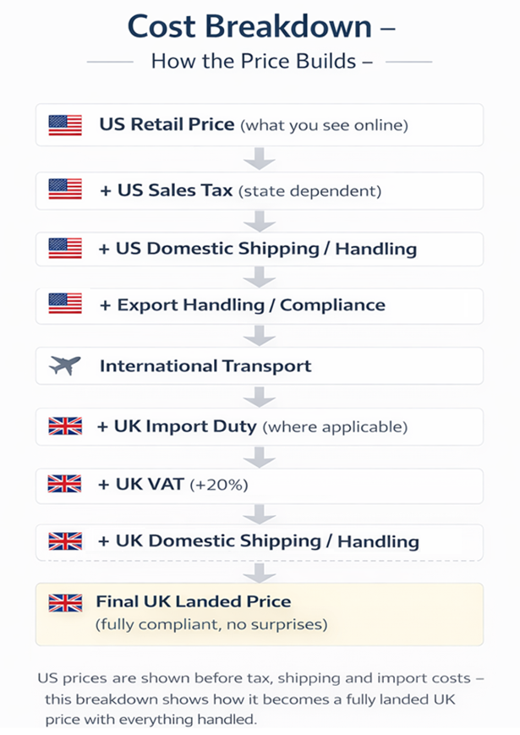Click the US flag in Export Handling row
This screenshot has width=520, height=735.
pos(65,304)
